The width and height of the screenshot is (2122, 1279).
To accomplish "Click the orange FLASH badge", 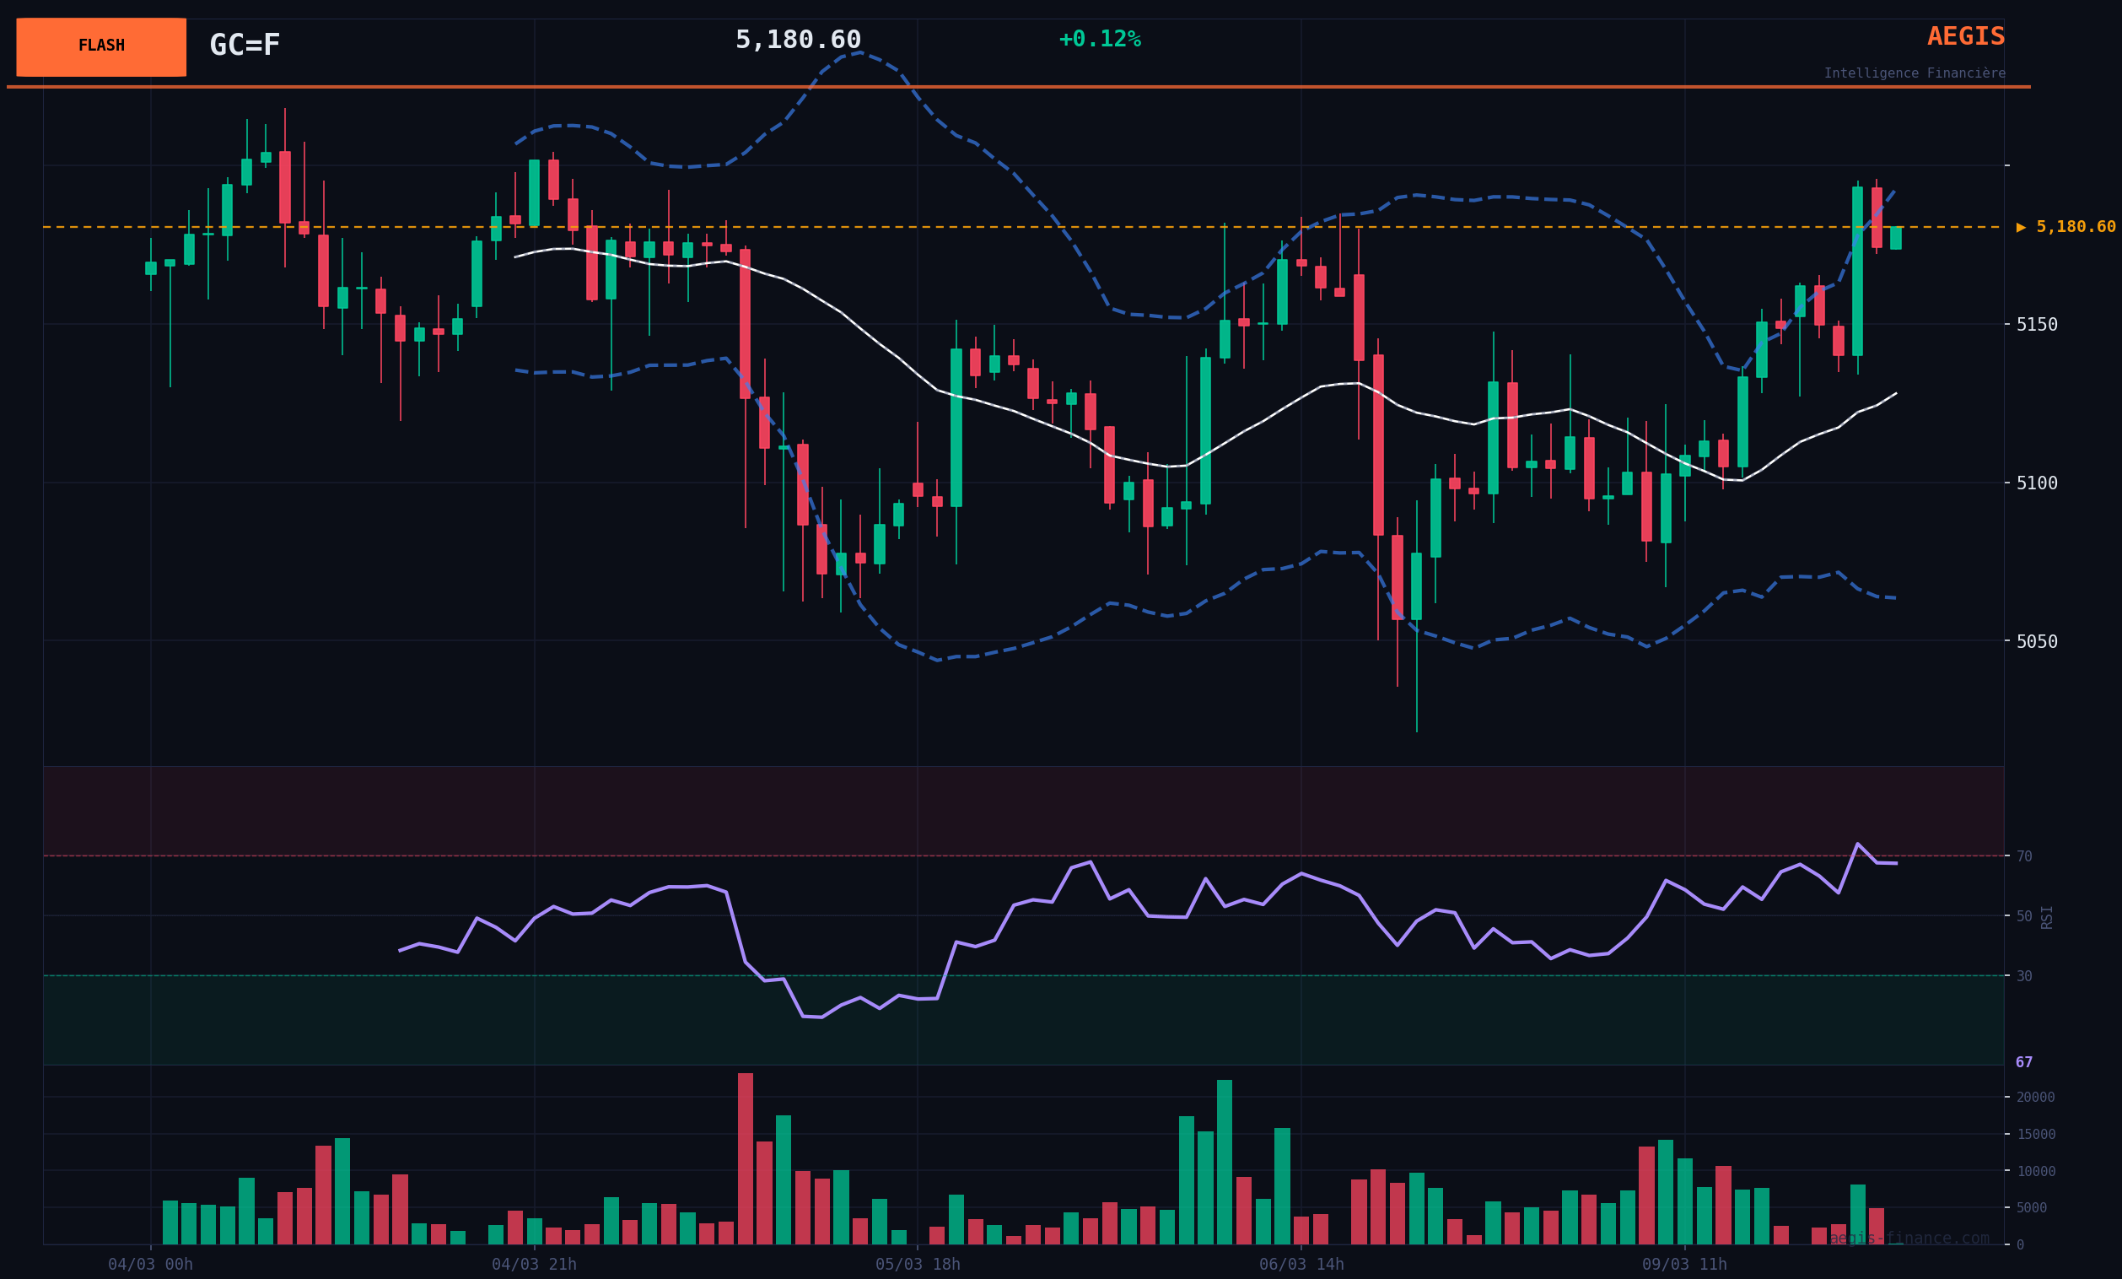I will coord(100,46).
